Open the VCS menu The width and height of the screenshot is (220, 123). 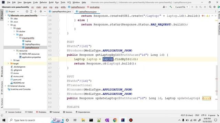tap(69, 2)
